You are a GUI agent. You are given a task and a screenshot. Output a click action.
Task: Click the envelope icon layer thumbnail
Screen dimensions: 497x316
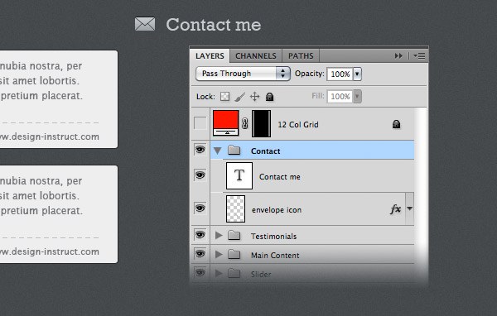(235, 208)
